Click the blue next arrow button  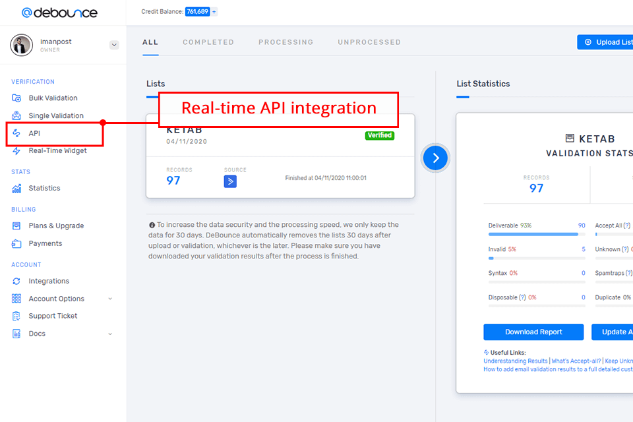point(436,158)
